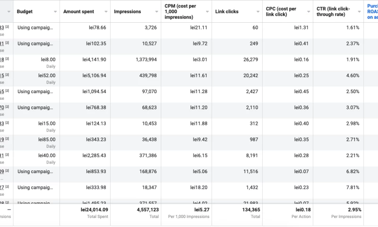Open the CPM column dropdown arrow
The height and width of the screenshot is (227, 378).
206,11
